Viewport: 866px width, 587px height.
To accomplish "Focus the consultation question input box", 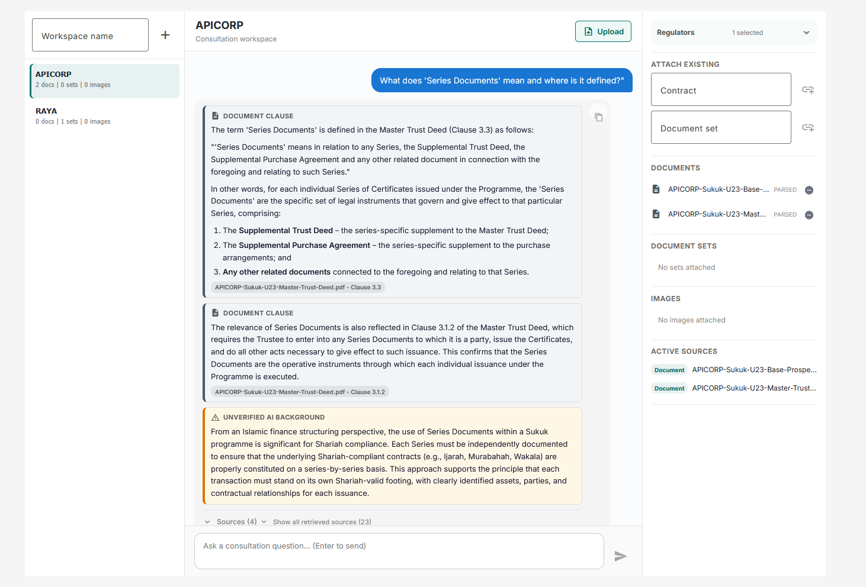I will click(399, 551).
